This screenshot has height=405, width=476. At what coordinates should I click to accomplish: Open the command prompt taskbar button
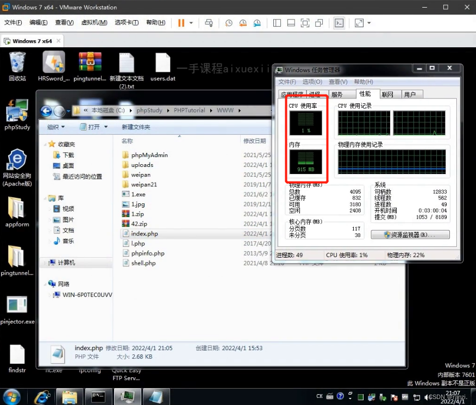coord(98,397)
